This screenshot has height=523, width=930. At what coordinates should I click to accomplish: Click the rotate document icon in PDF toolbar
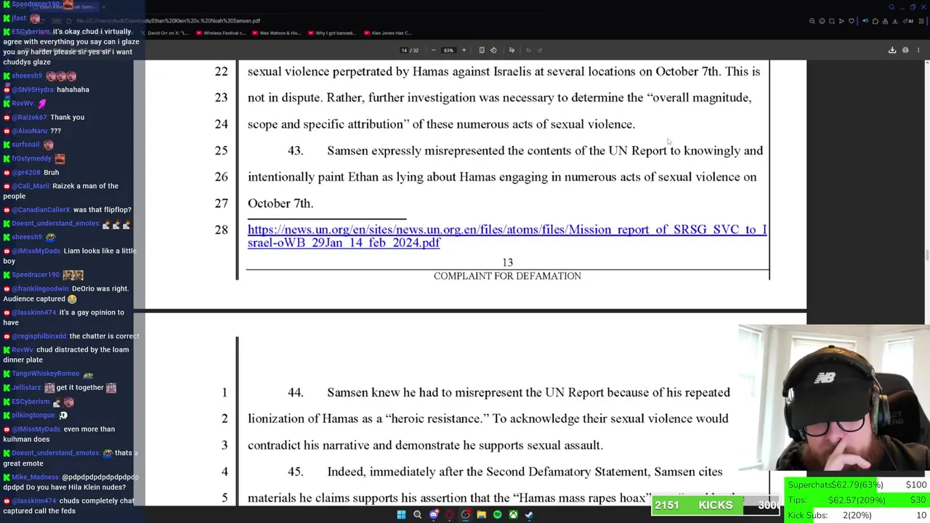click(493, 50)
